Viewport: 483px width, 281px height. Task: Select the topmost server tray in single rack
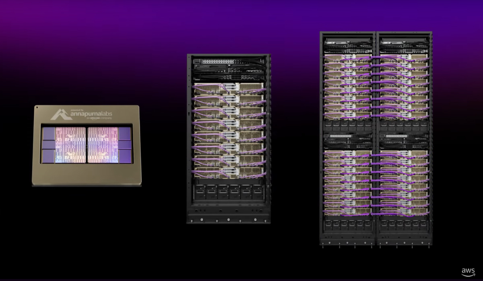[x=228, y=87]
